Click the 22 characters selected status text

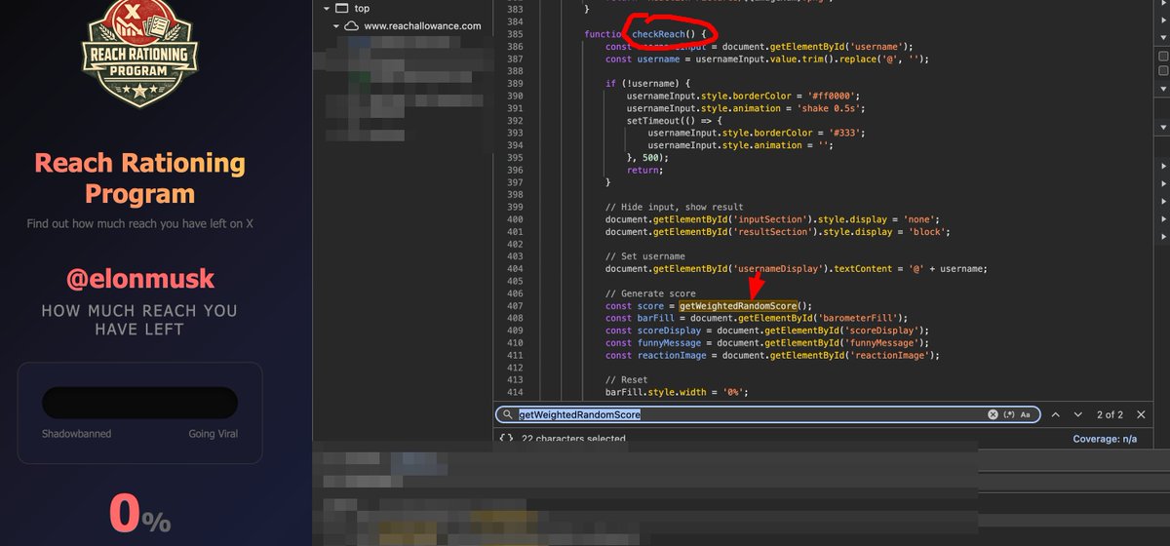coord(575,440)
